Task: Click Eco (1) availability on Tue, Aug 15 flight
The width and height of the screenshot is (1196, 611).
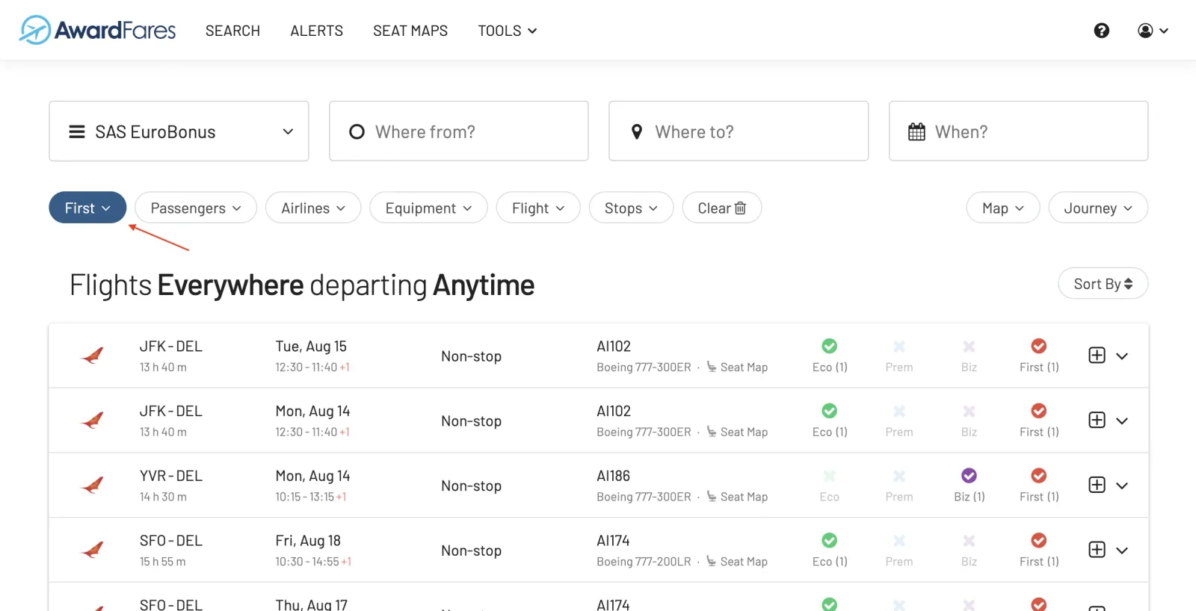Action: (830, 356)
